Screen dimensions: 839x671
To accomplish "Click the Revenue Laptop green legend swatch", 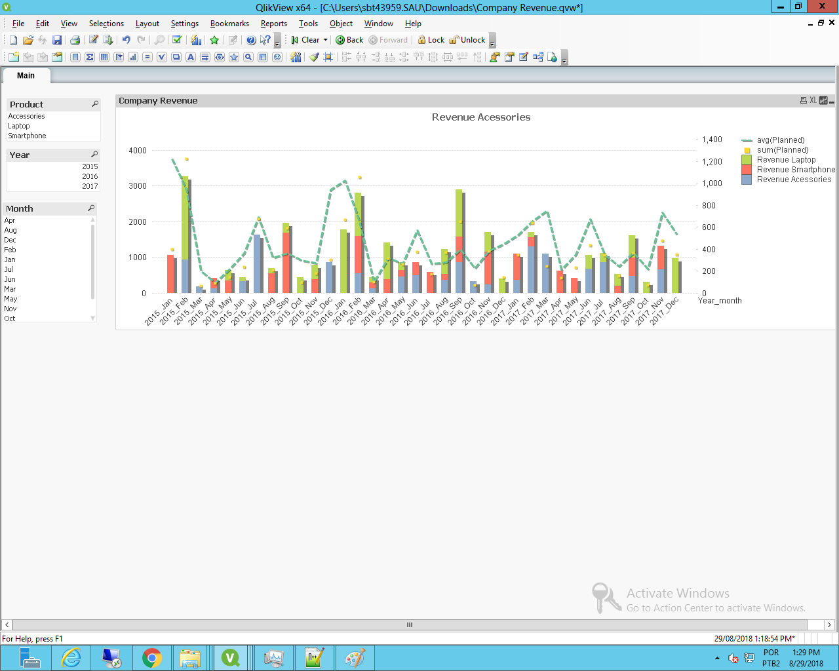I will pos(747,160).
